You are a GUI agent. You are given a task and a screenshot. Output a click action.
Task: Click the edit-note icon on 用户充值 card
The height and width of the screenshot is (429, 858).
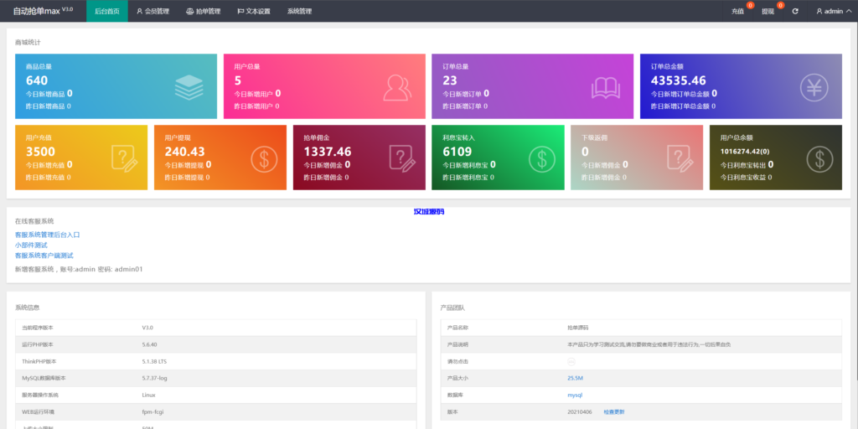(126, 158)
